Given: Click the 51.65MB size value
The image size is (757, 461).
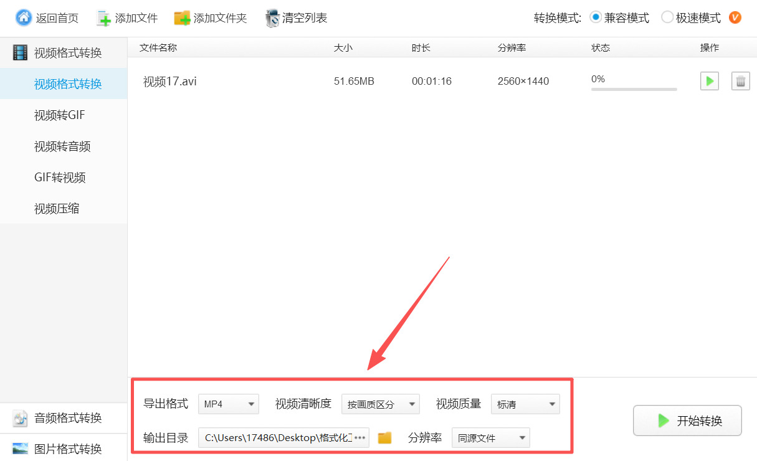Looking at the screenshot, I should click(354, 81).
